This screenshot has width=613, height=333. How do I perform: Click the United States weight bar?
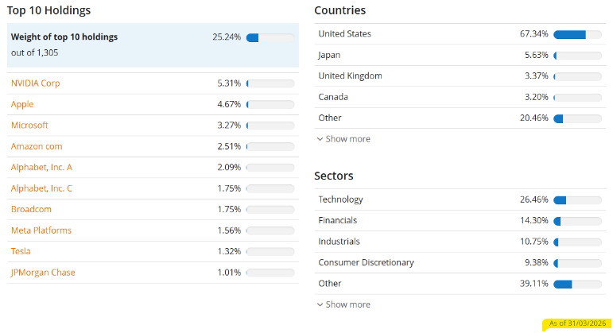tap(577, 34)
